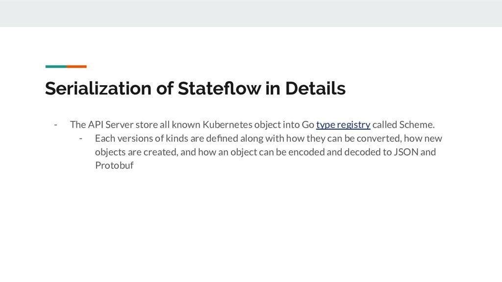Open the 'type registry' hyperlink
Viewport: 502px width, 282px height.
pos(343,125)
